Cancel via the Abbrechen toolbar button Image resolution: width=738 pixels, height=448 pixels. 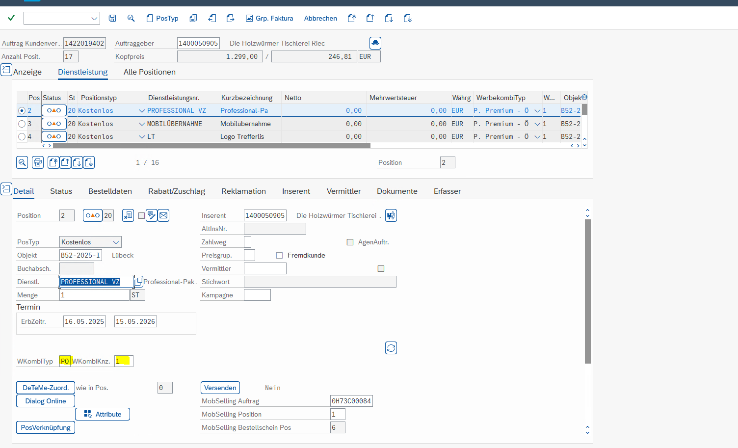tap(320, 18)
